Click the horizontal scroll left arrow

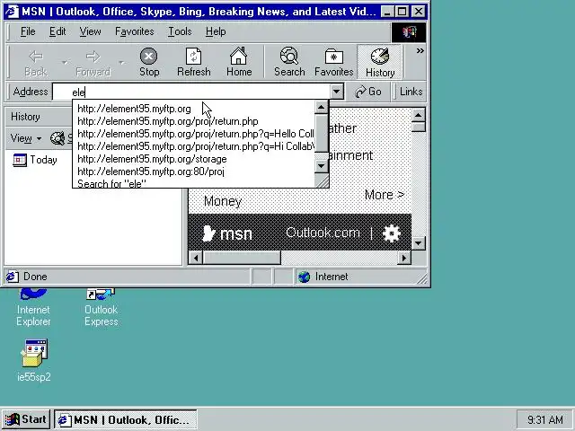coord(196,258)
